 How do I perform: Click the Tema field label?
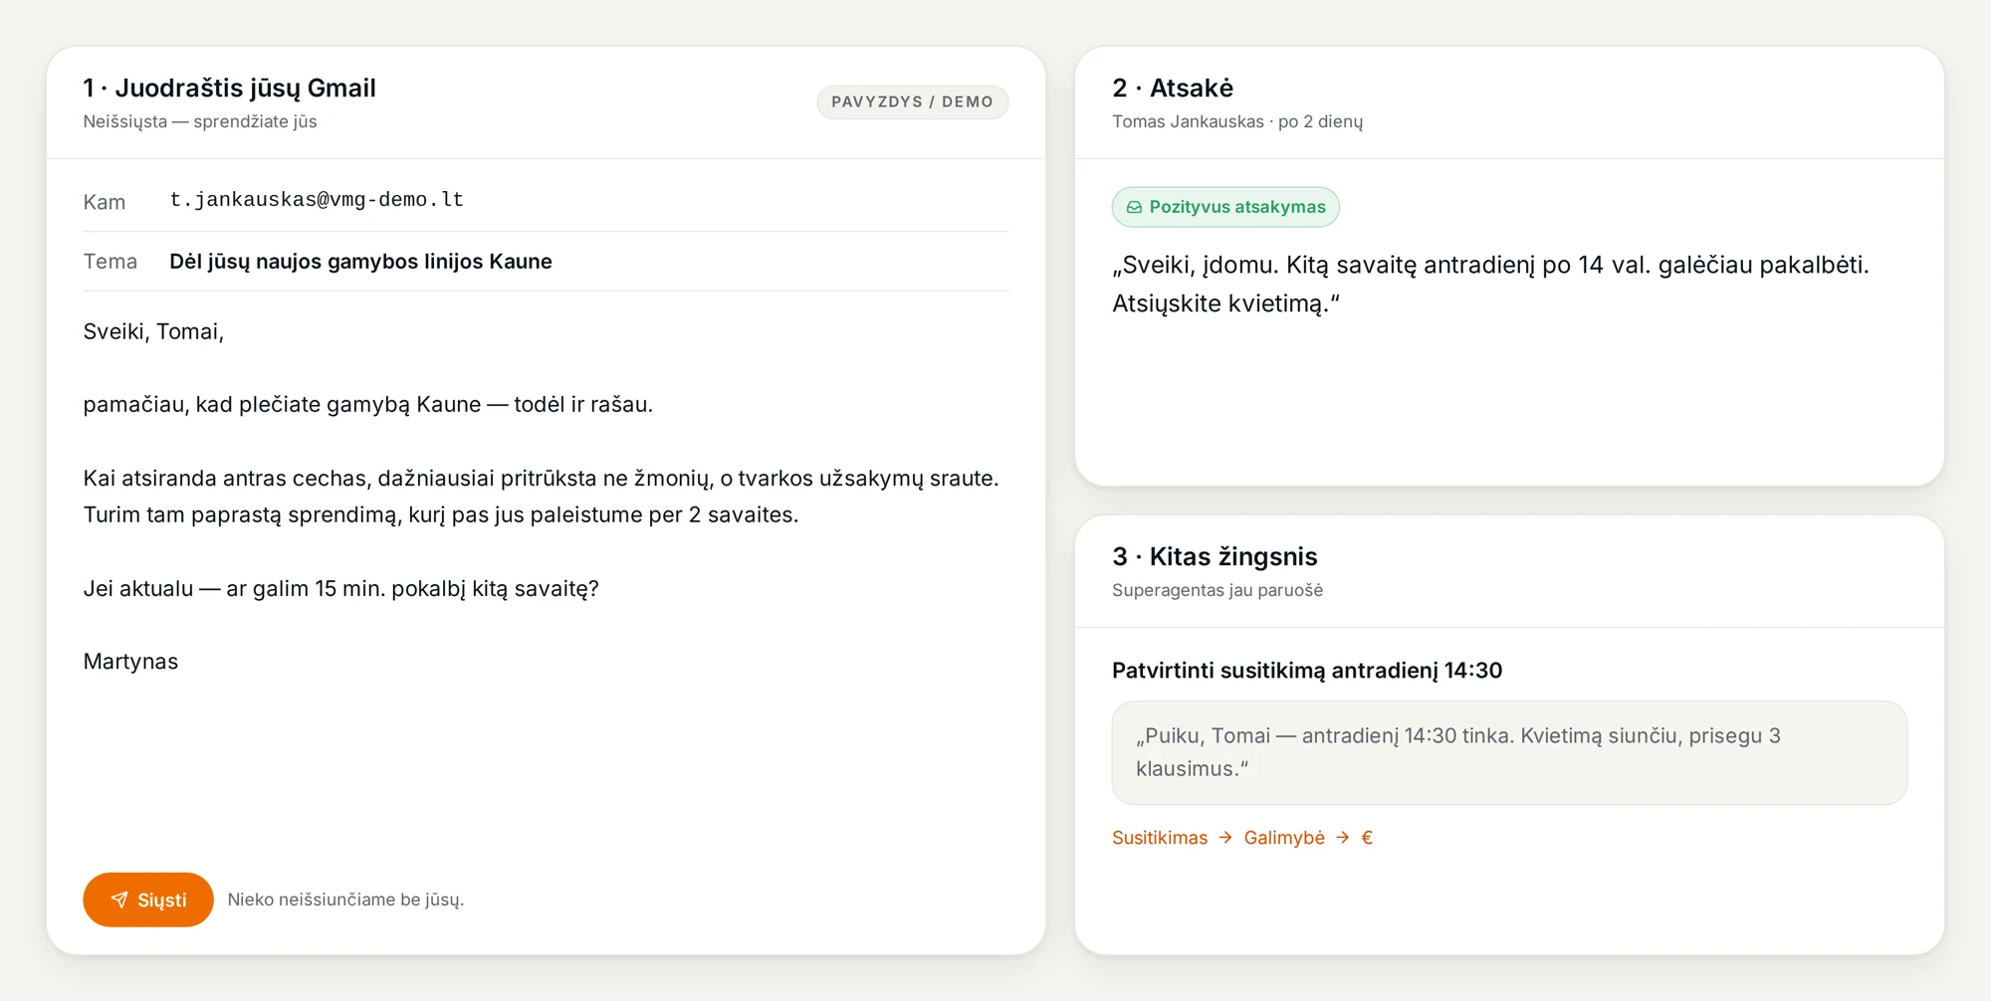coord(111,262)
